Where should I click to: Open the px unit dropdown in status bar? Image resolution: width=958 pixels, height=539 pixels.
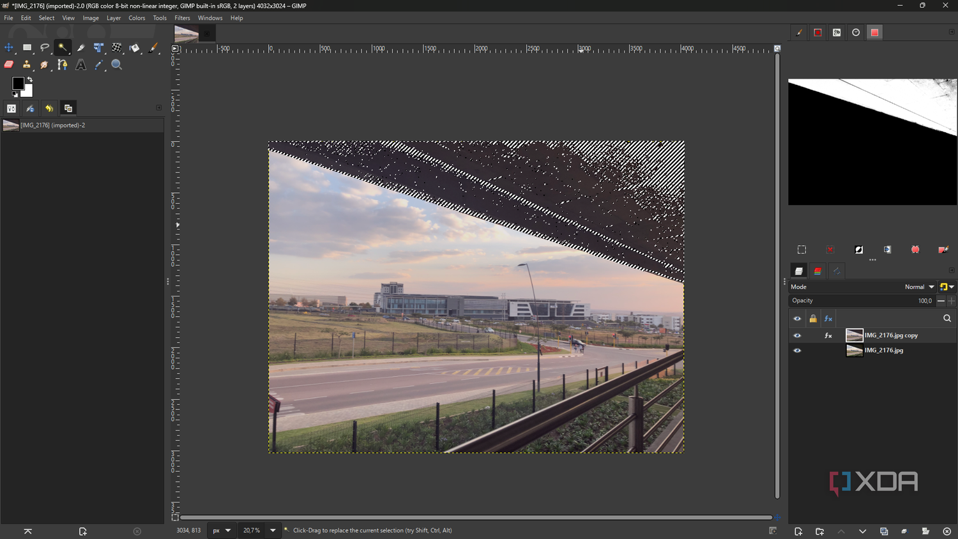click(x=221, y=530)
